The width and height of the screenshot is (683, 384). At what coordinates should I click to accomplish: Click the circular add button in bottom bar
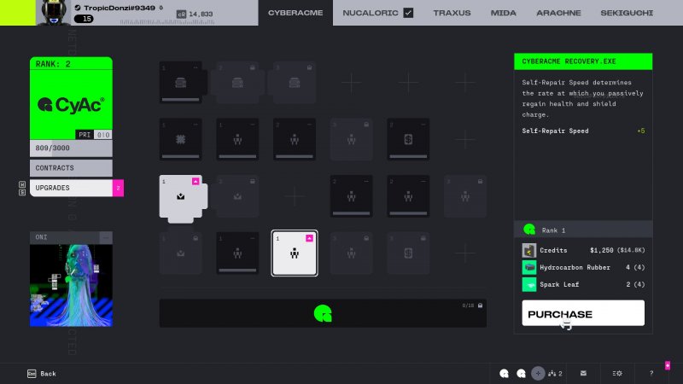pyautogui.click(x=537, y=373)
